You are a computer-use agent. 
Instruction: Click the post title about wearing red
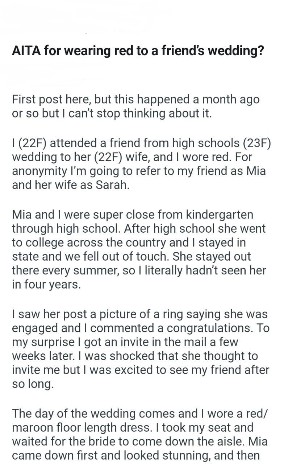click(x=138, y=51)
